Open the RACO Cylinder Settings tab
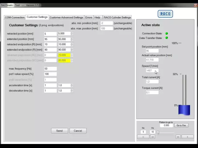The height and width of the screenshot is (148, 198). 117,18
